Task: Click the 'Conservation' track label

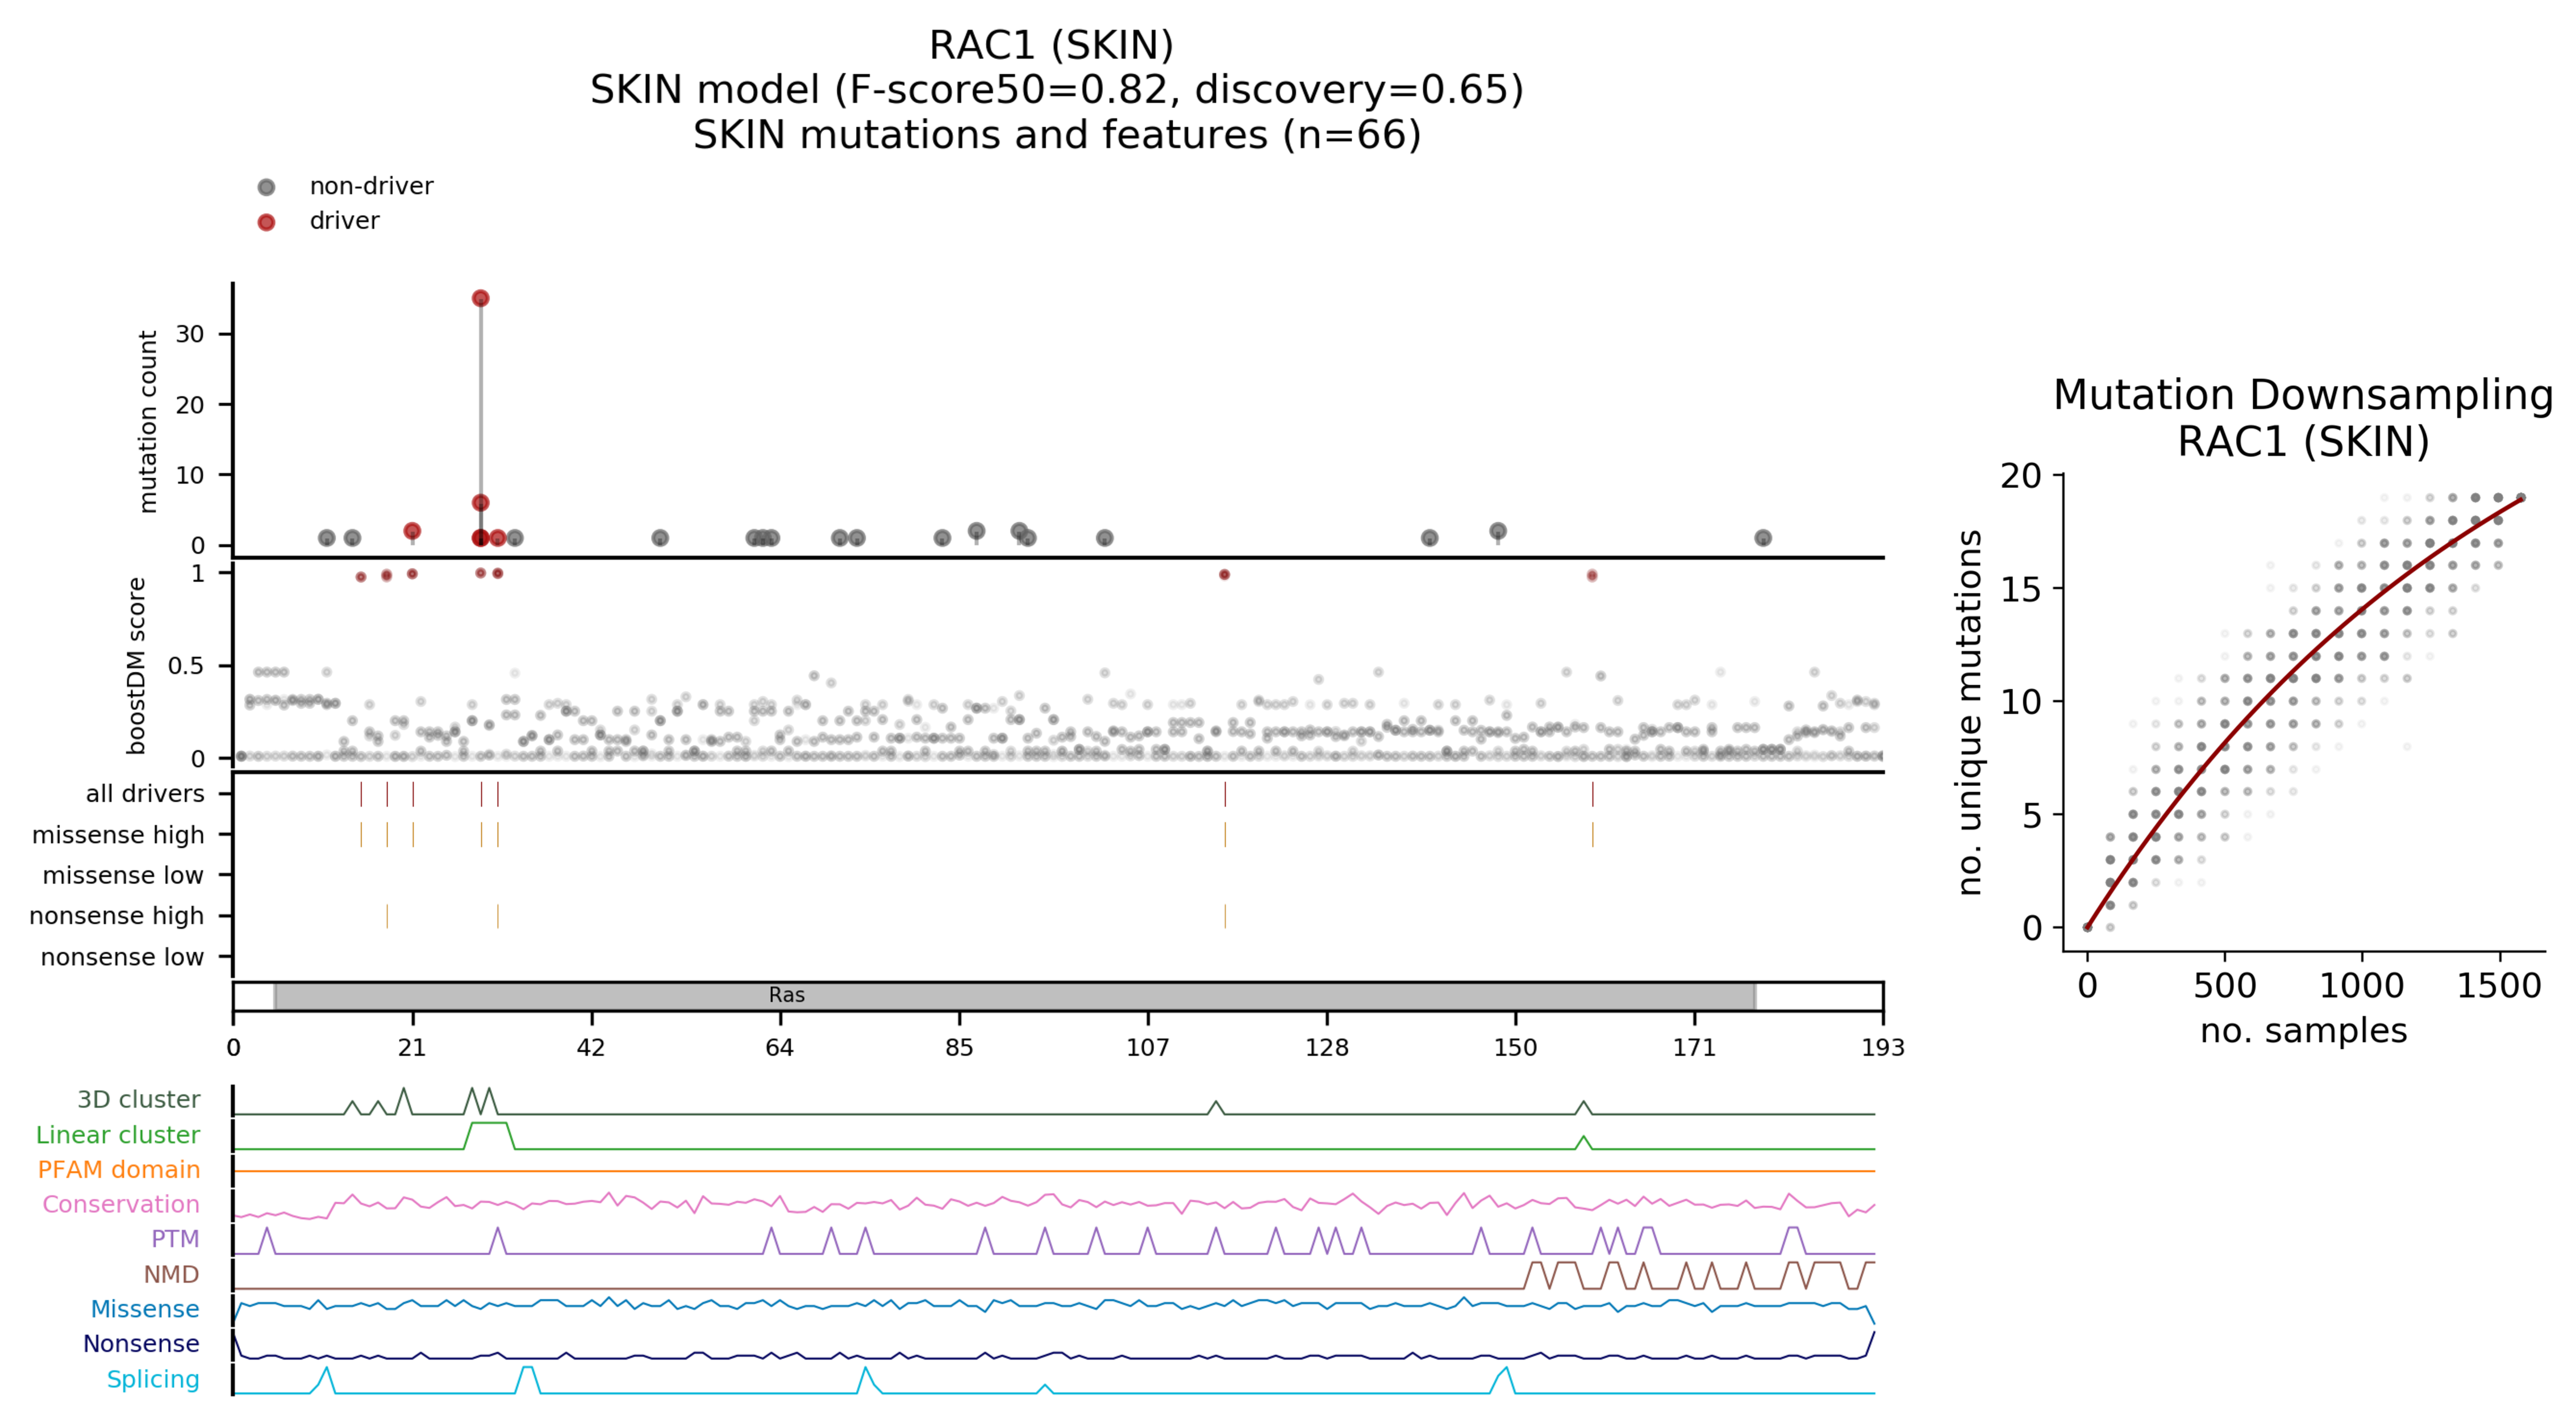Action: [x=121, y=1204]
